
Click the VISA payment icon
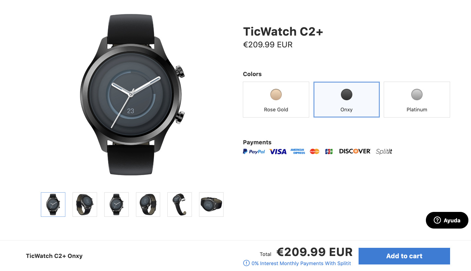pos(278,151)
